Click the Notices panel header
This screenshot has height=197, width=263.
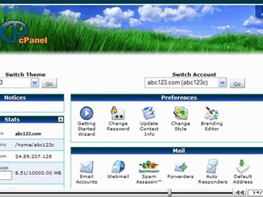32,97
